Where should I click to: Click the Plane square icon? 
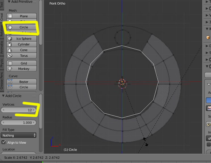click(x=10, y=16)
